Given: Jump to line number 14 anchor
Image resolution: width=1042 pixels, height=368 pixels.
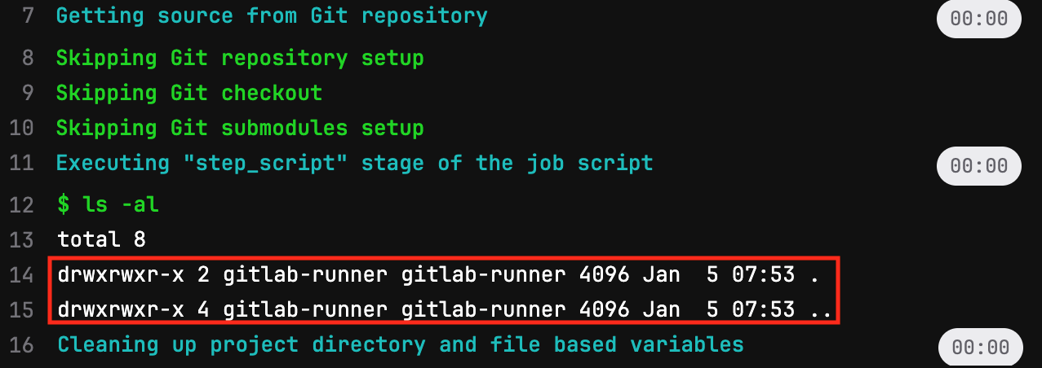Looking at the screenshot, I should 22,275.
